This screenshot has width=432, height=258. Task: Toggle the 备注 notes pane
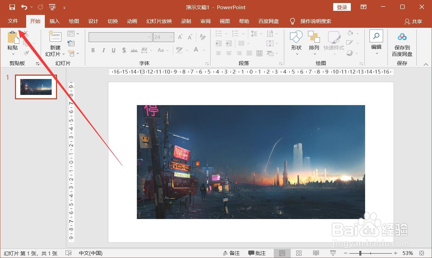231,253
